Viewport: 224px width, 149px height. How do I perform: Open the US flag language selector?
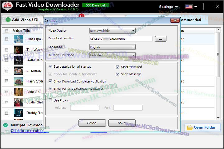click(189, 7)
